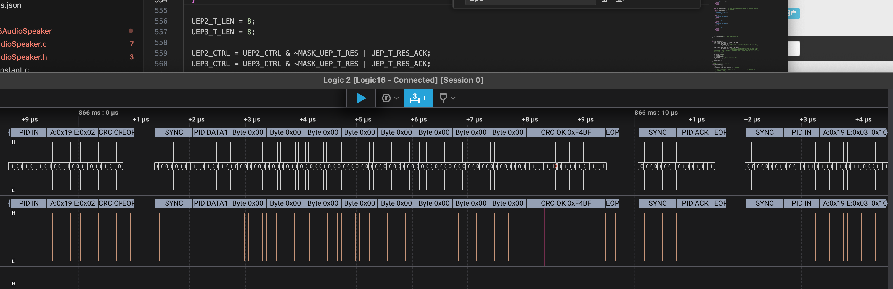
Task: Select PID DATA1 frame on the first channel
Action: [211, 133]
